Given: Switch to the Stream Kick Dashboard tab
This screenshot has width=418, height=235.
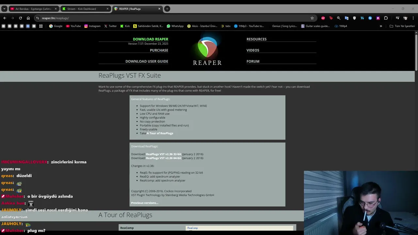Looking at the screenshot, I should 86,9.
